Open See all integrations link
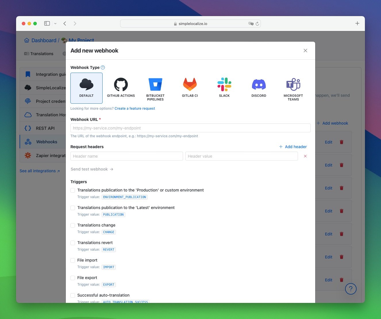The width and height of the screenshot is (381, 319). click(x=40, y=171)
